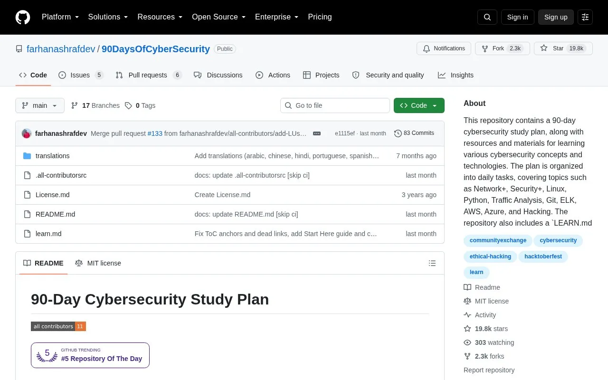Image resolution: width=608 pixels, height=380 pixels.
Task: Open the MIT license sidebar link
Action: [486, 301]
